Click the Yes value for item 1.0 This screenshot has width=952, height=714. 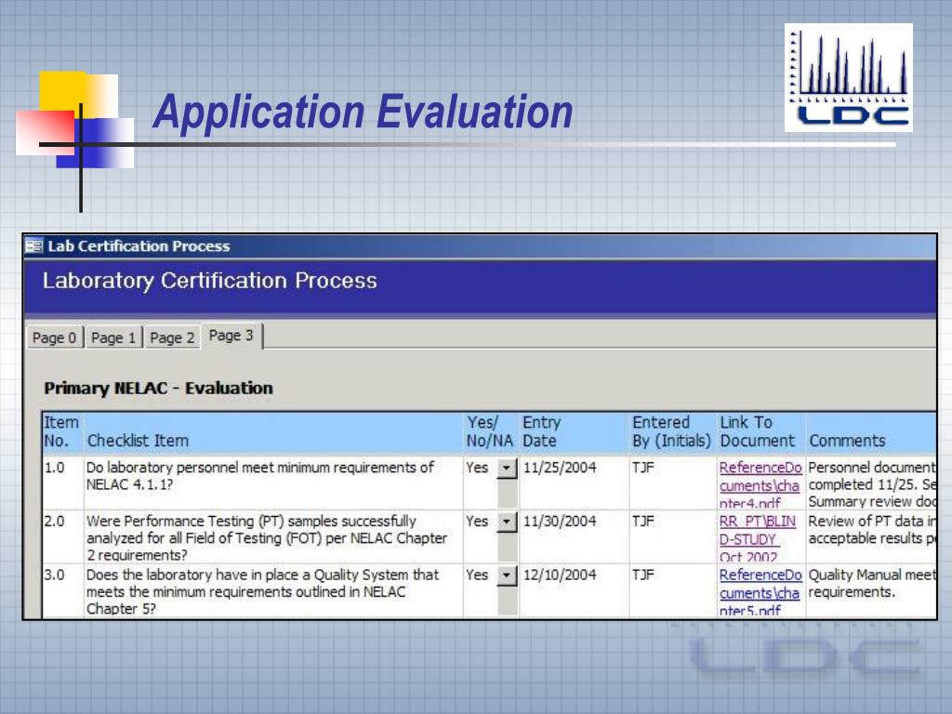pyautogui.click(x=477, y=468)
